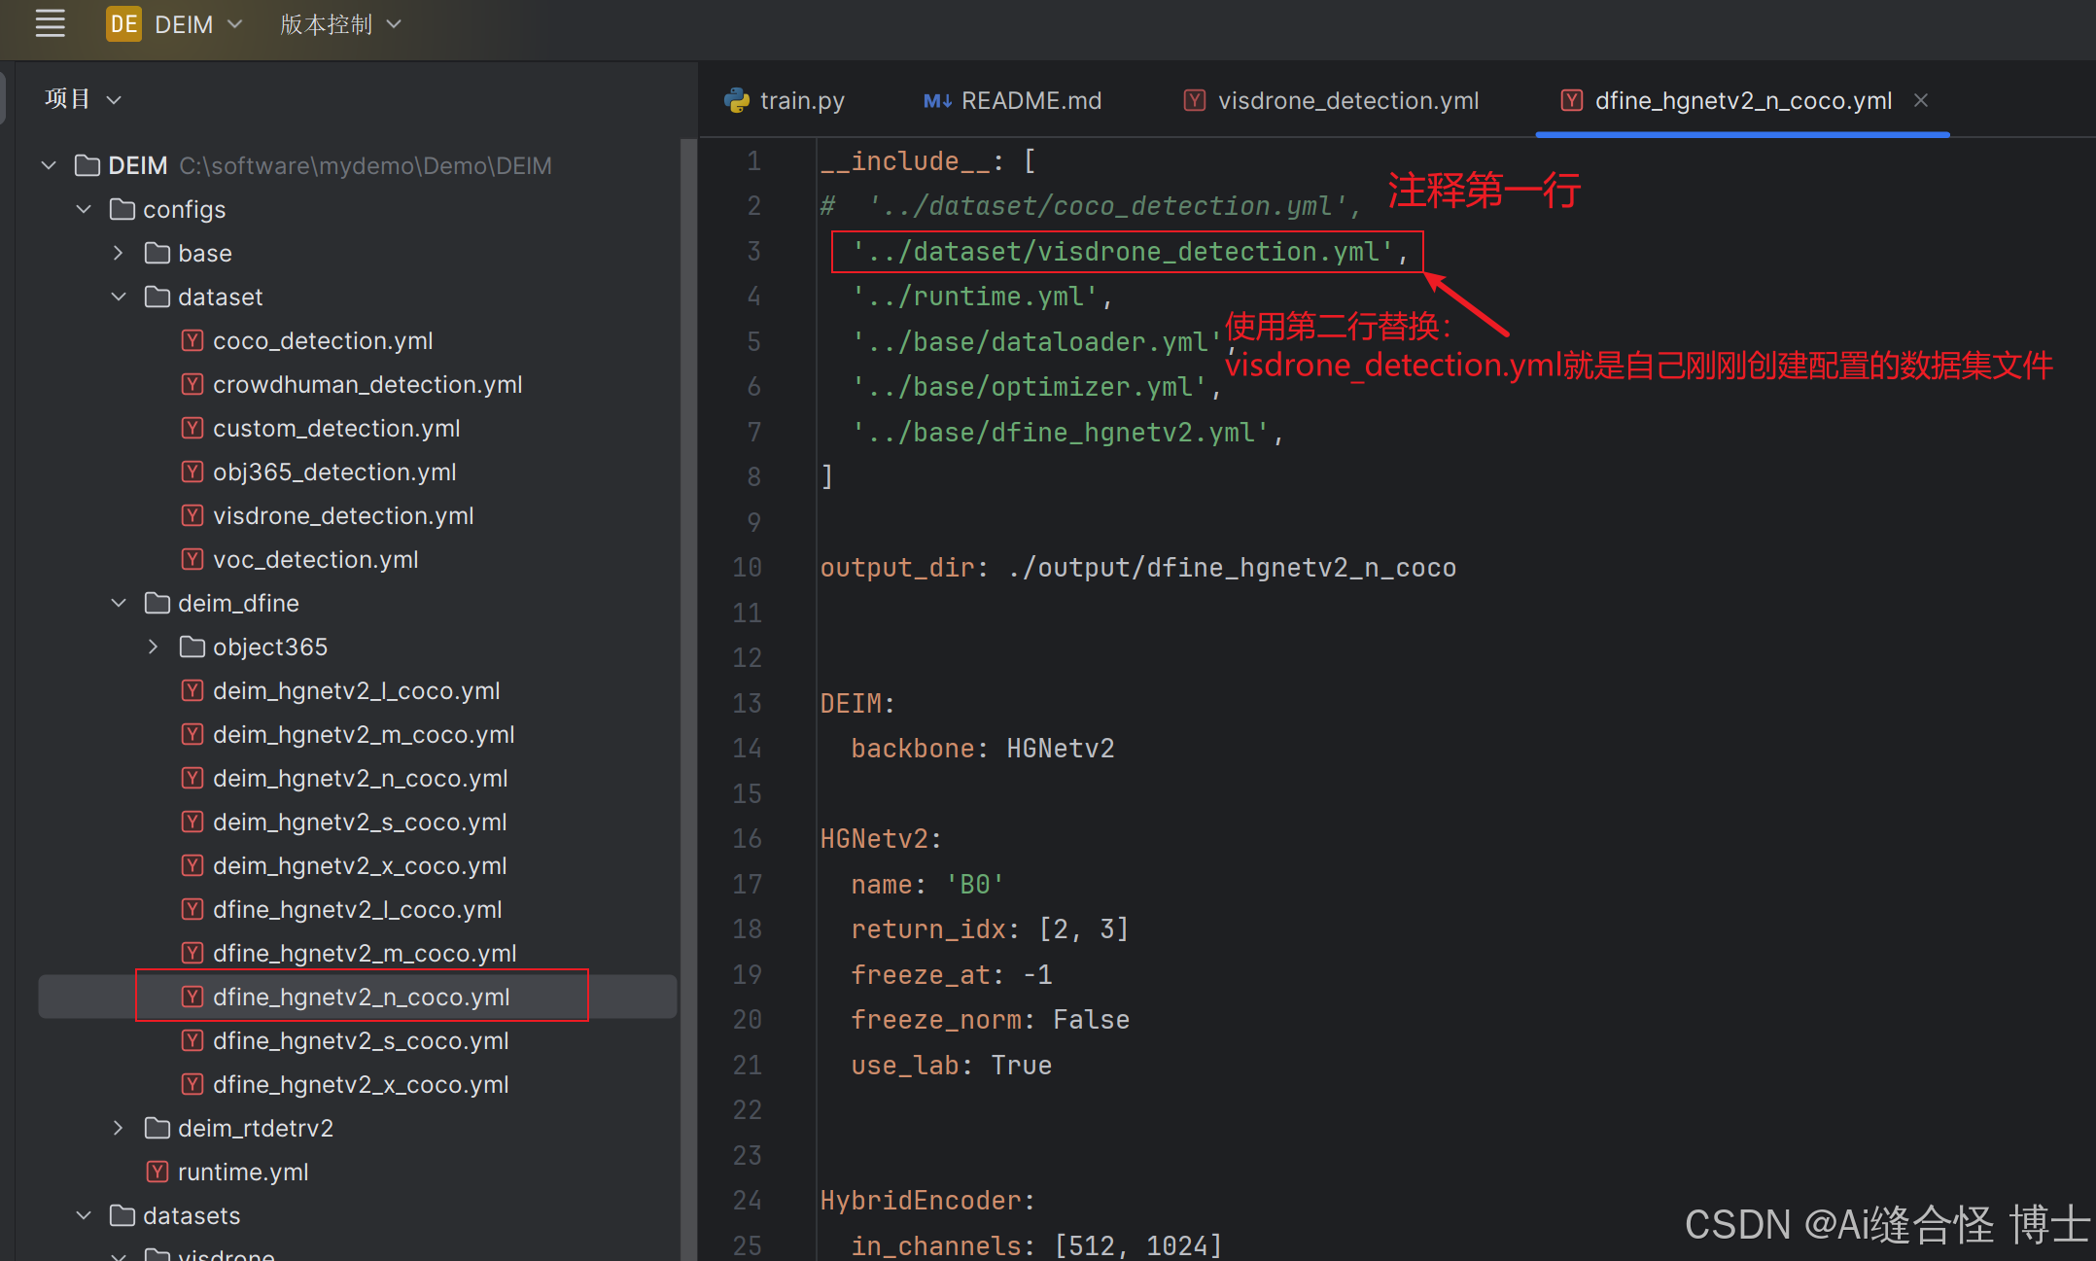
Task: Switch to the README.md tab
Action: (1031, 101)
